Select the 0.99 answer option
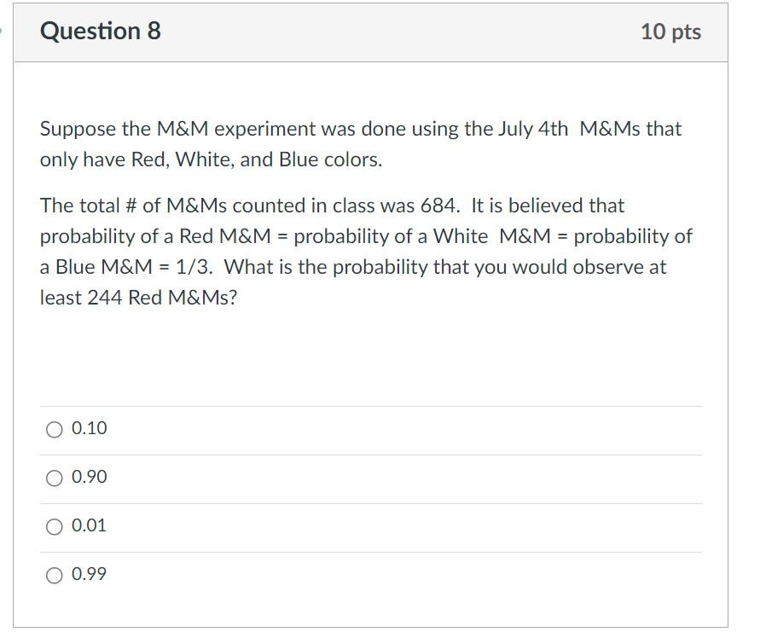 pos(54,575)
